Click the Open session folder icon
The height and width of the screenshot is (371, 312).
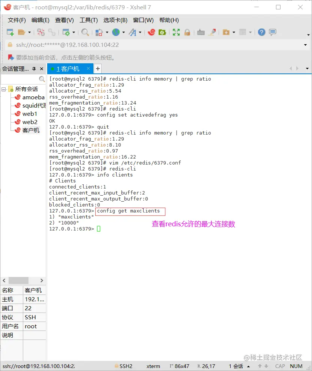(x=21, y=32)
